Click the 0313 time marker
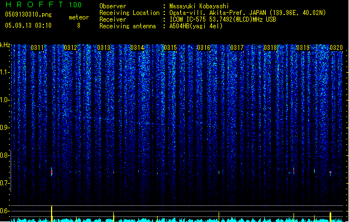 click(x=104, y=48)
